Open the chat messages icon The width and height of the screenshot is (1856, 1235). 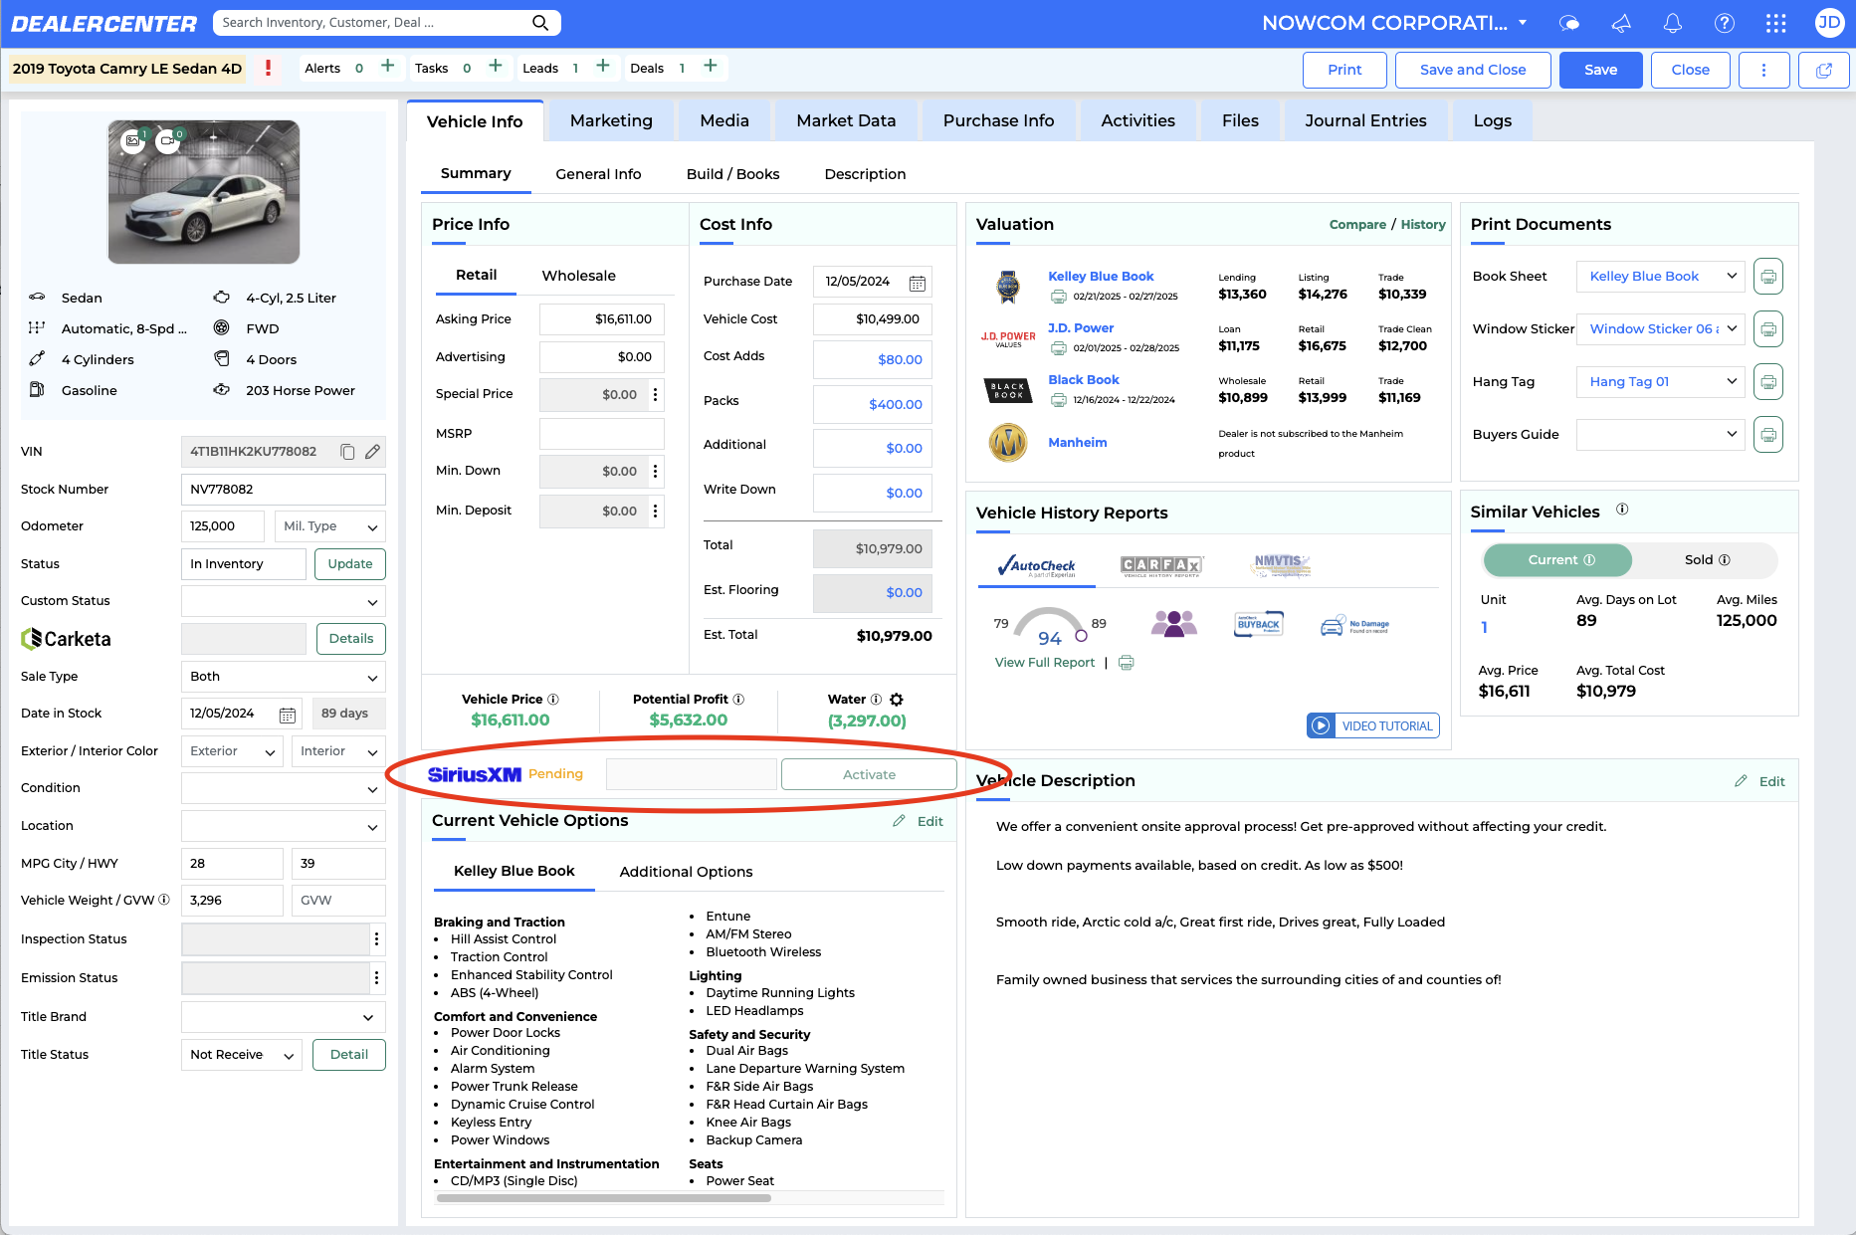coord(1569,23)
